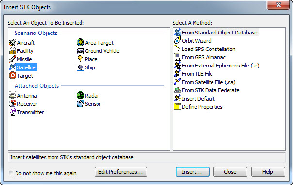Click the Ship icon
Viewport: 293px width, 185px height.
coord(81,67)
